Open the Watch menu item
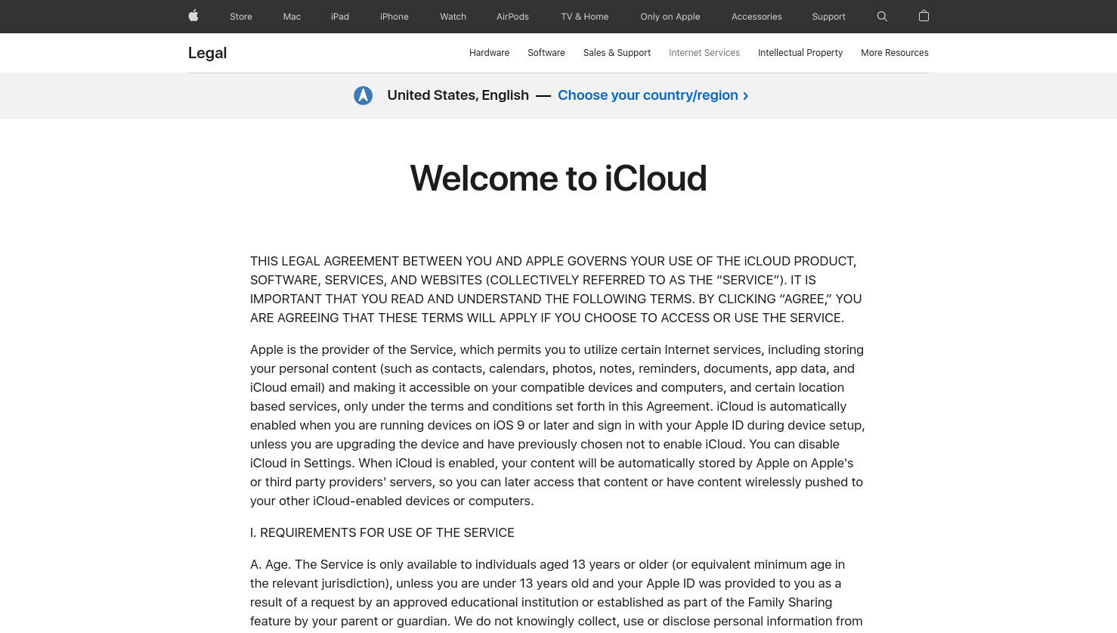 coord(453,17)
